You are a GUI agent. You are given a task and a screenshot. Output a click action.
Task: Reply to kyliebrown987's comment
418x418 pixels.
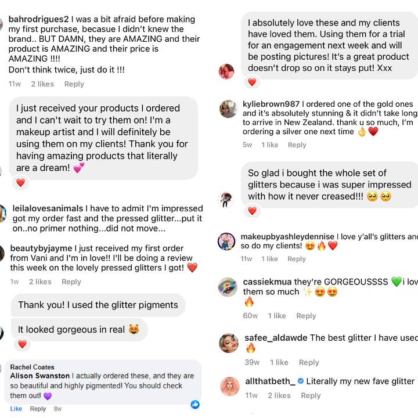coord(297,145)
